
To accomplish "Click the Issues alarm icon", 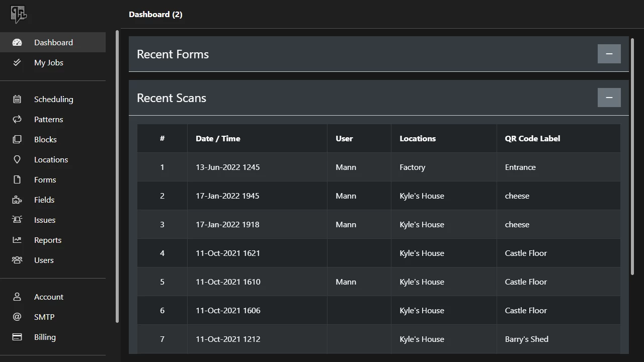I will click(x=17, y=220).
